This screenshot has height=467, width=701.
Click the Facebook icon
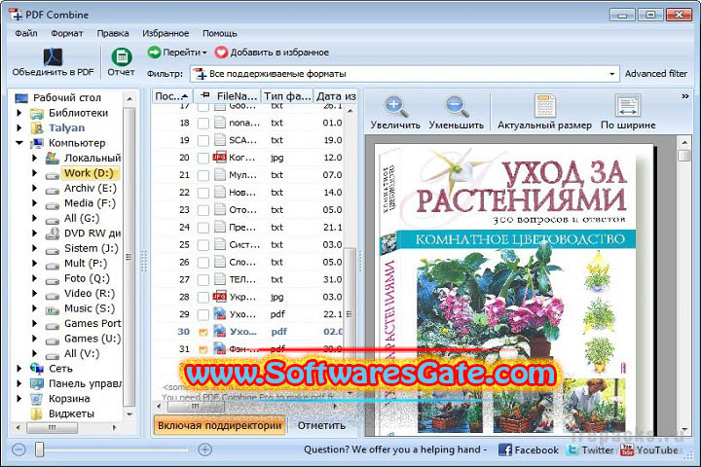tap(505, 449)
